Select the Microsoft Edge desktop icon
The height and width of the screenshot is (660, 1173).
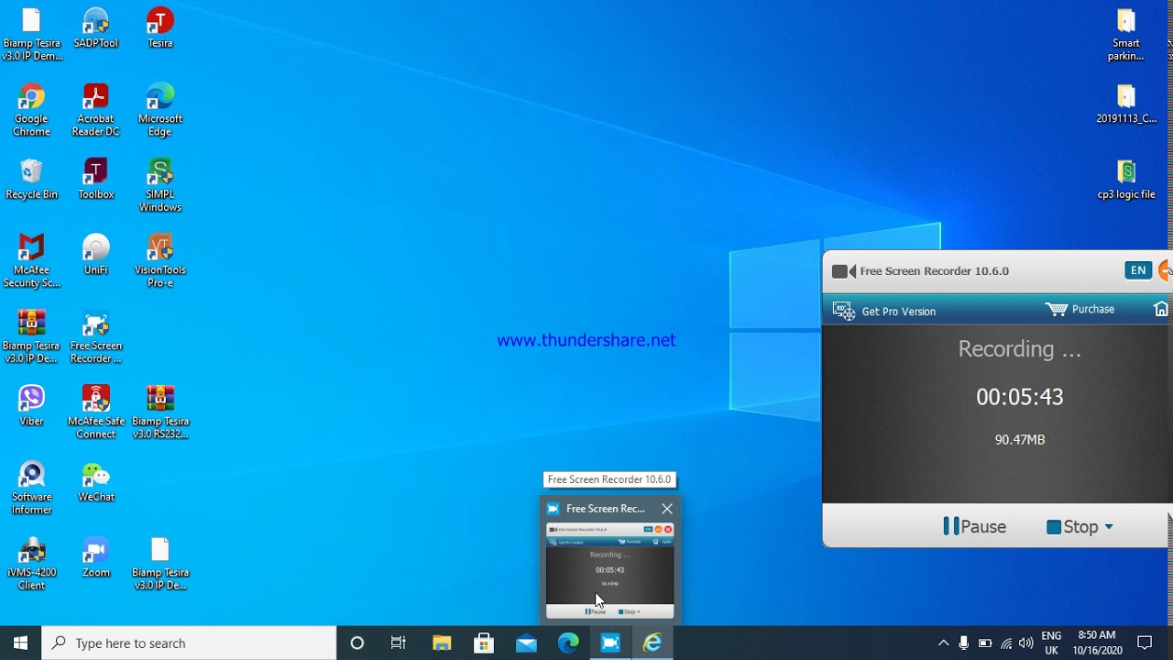(x=160, y=111)
